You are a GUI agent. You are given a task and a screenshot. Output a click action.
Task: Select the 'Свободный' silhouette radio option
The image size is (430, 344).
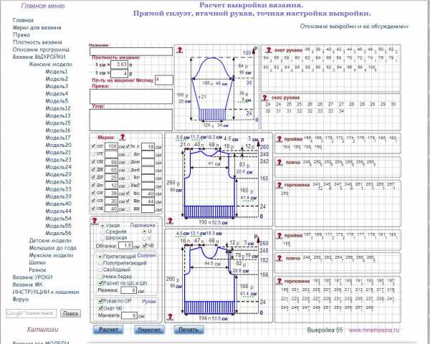tap(100, 269)
